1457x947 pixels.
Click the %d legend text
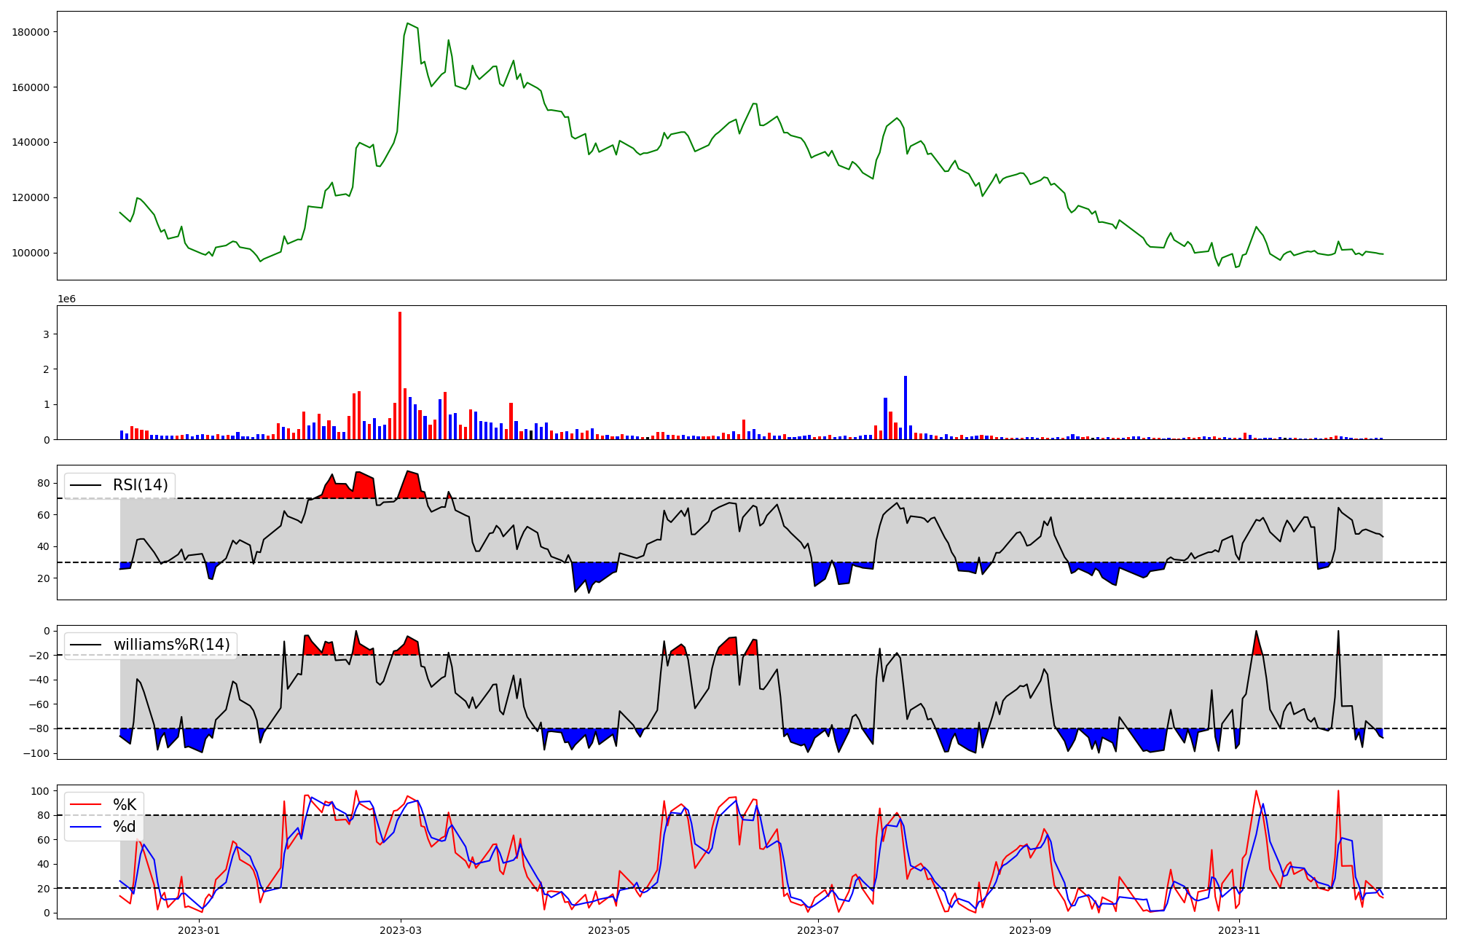point(125,827)
